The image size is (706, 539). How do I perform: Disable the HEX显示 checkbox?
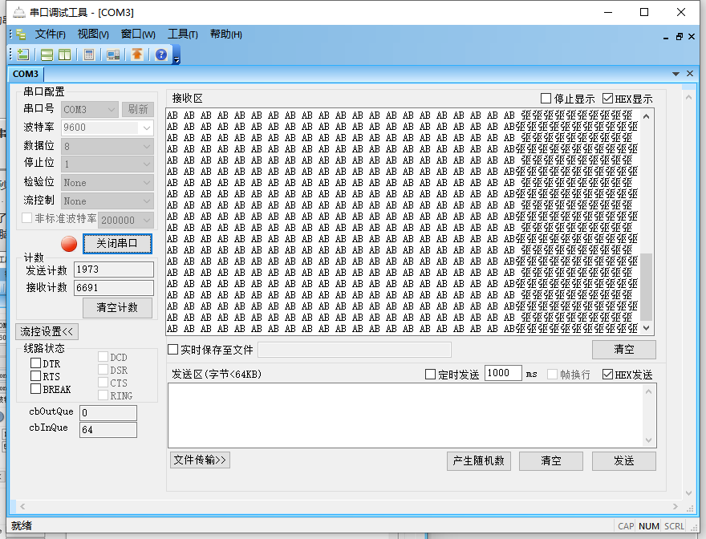click(x=607, y=99)
